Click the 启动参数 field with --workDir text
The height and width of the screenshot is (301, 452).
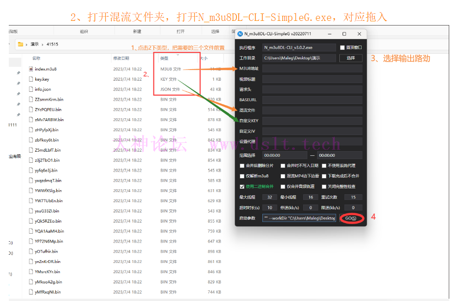tap(299, 218)
